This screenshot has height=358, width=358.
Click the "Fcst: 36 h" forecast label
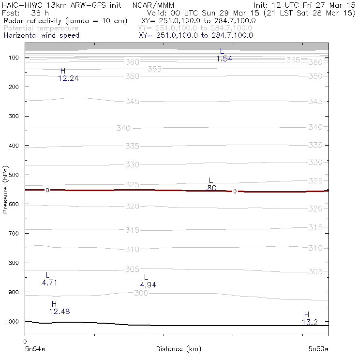[x=25, y=13]
